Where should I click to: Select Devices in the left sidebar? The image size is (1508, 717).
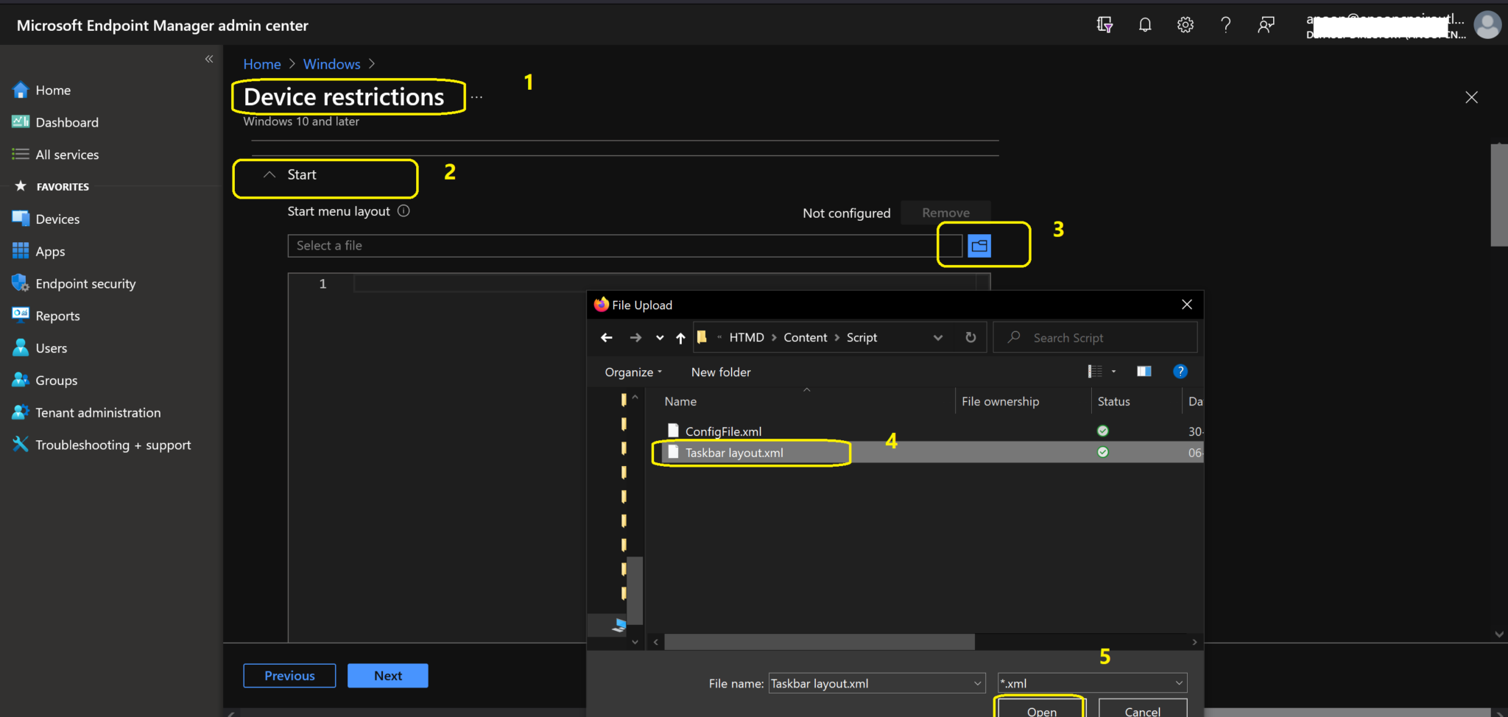[57, 219]
